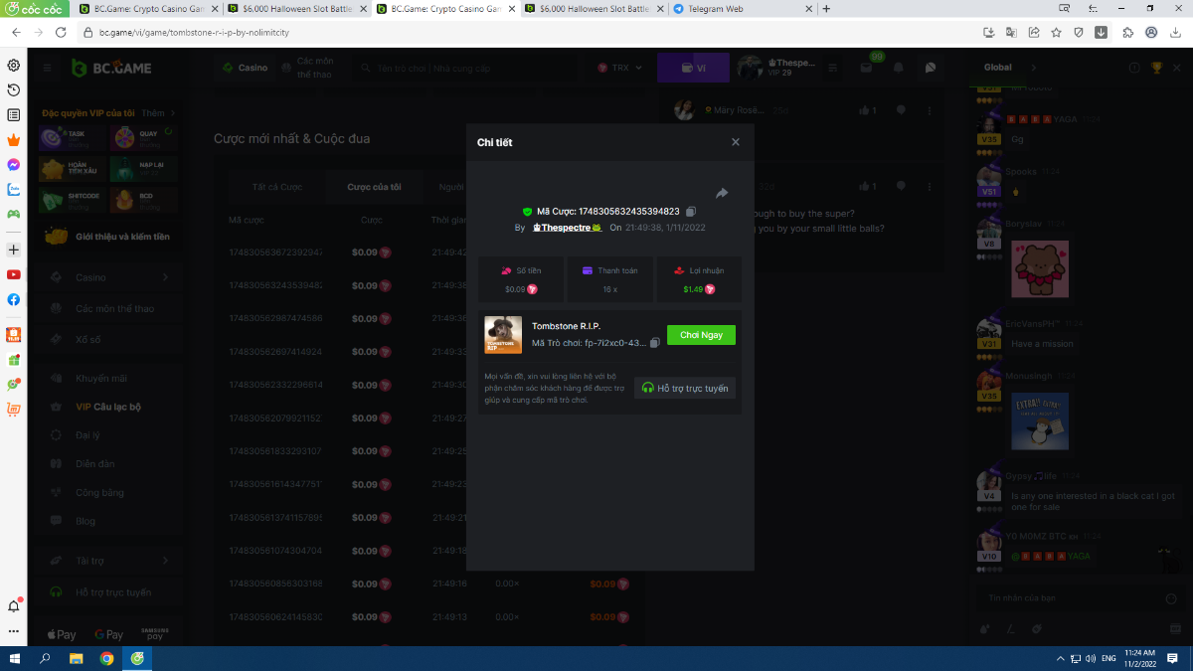Click the share arrow in bet details
Image resolution: width=1193 pixels, height=671 pixels.
tap(722, 193)
